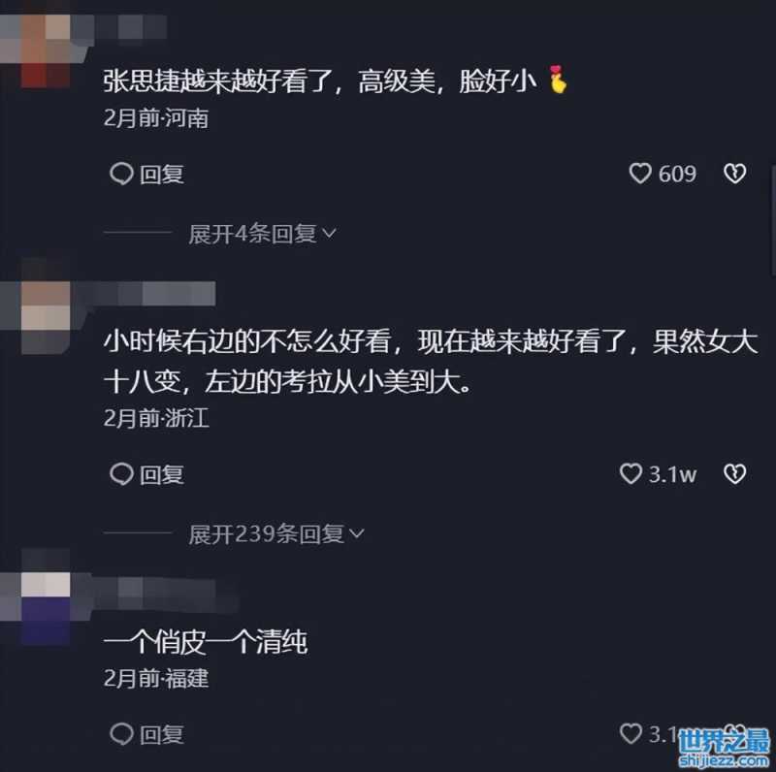Tap the broken-heart icon on the 浙江 comment
The width and height of the screenshot is (776, 772).
[x=734, y=474]
